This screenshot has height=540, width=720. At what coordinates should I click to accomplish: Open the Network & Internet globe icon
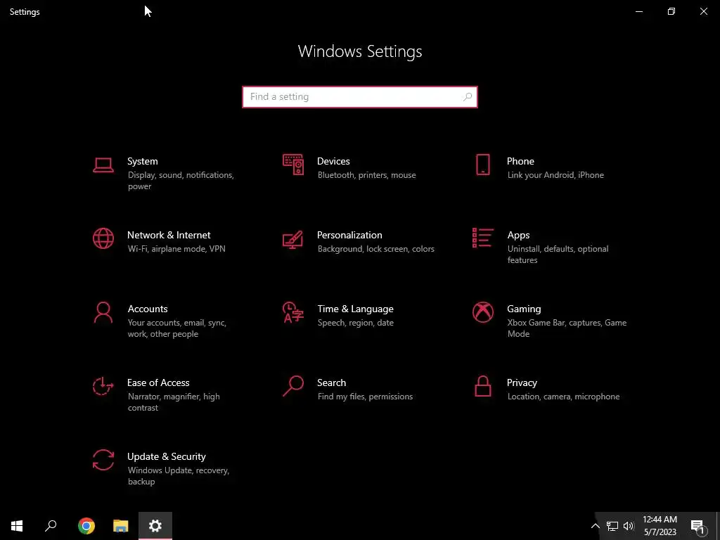(103, 238)
